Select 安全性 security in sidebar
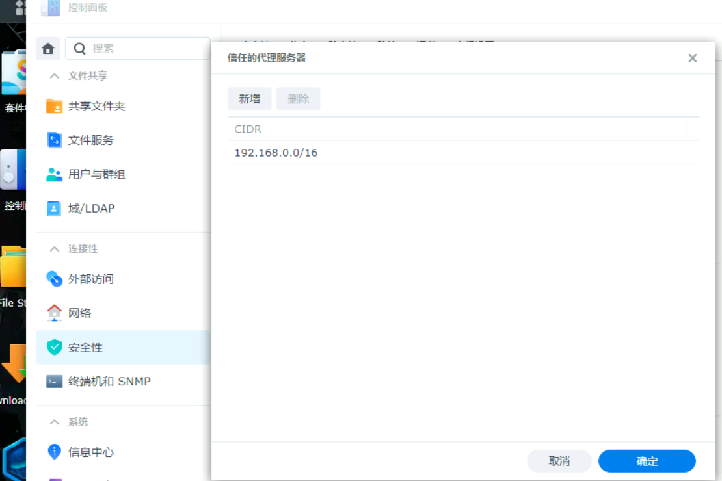The height and width of the screenshot is (481, 722). tap(85, 348)
